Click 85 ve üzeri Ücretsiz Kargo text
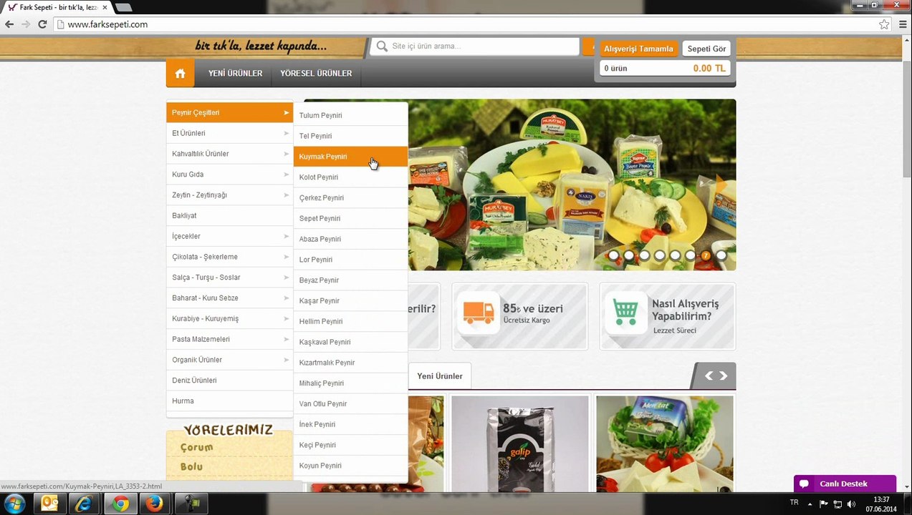The height and width of the screenshot is (515, 912). (x=533, y=313)
